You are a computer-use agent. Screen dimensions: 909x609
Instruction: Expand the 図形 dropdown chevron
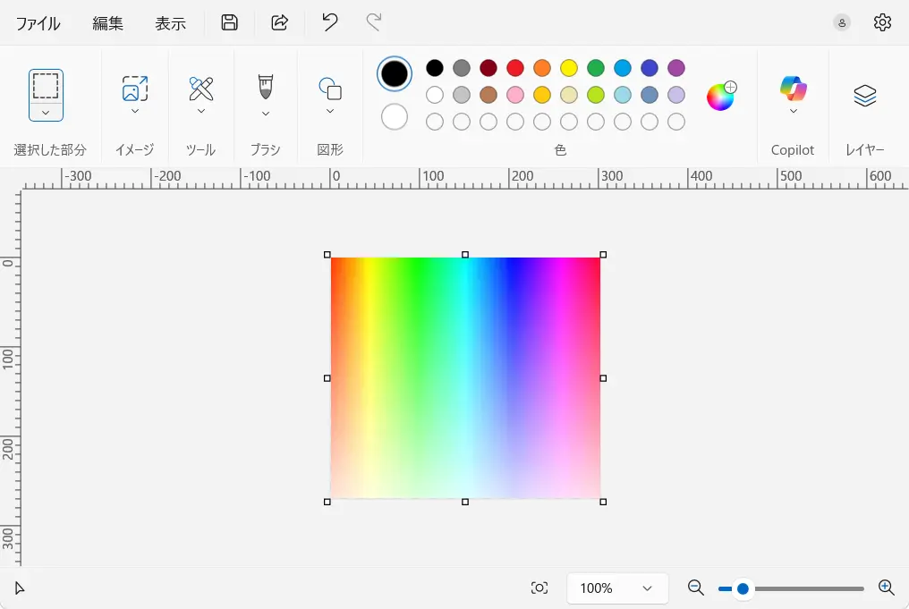pos(330,111)
